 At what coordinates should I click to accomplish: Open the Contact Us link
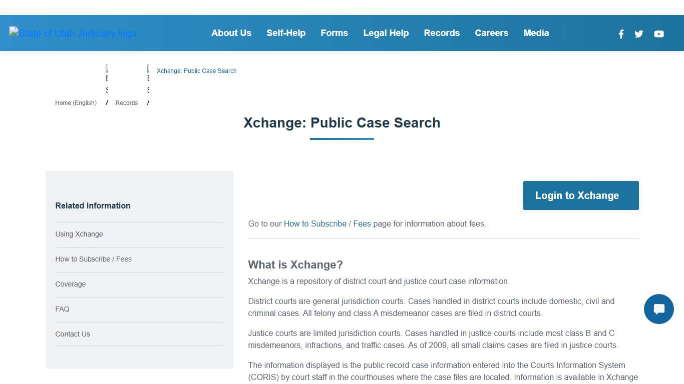pyautogui.click(x=72, y=334)
